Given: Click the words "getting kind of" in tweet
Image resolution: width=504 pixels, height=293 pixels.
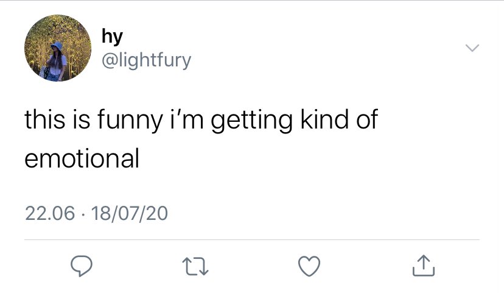Looking at the screenshot, I should point(294,119).
